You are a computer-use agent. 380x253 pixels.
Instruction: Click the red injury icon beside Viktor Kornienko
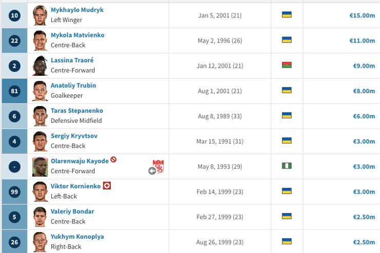click(x=107, y=185)
